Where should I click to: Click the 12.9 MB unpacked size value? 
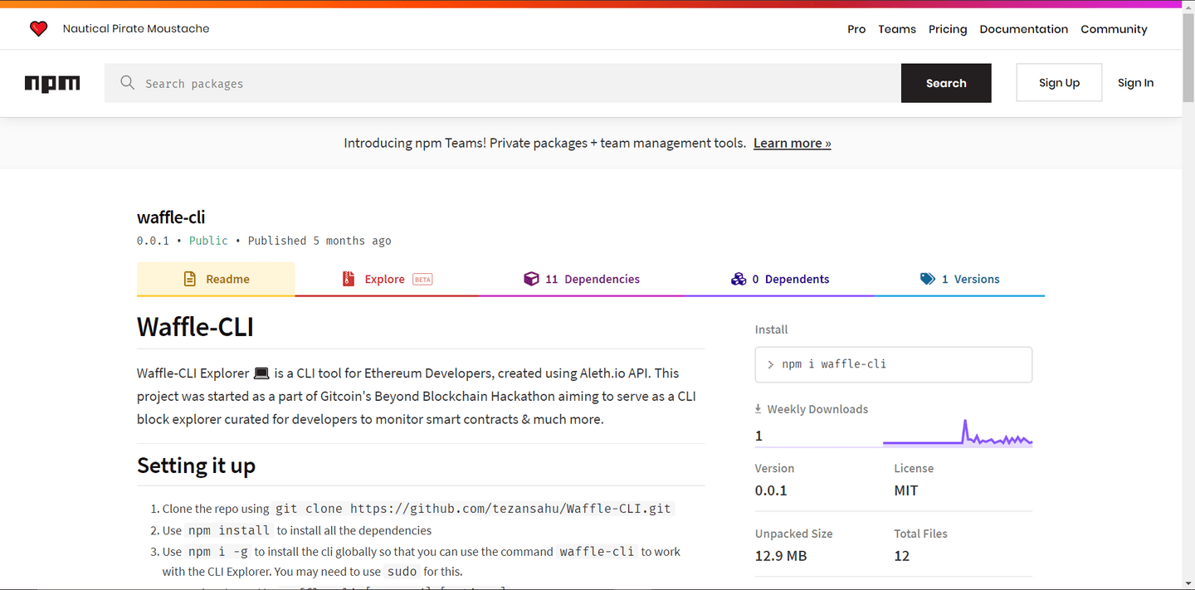781,556
